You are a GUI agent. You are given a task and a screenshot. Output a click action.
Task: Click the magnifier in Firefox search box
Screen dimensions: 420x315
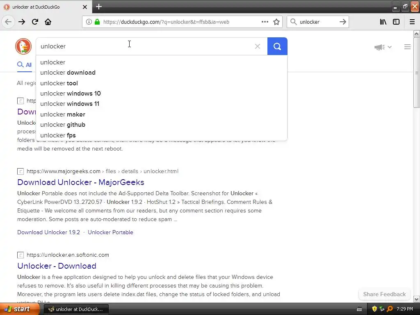pos(294,22)
